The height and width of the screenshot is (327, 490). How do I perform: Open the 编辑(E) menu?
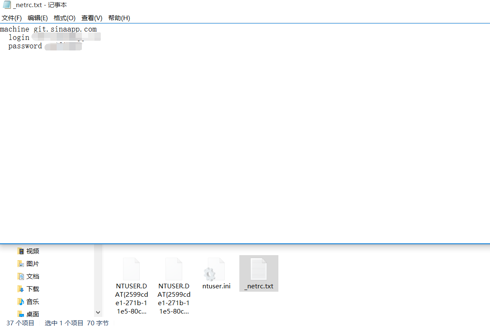[37, 18]
